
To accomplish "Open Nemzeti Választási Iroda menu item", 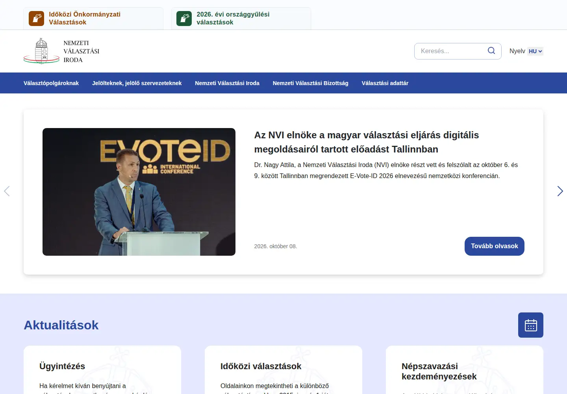I will click(x=227, y=83).
